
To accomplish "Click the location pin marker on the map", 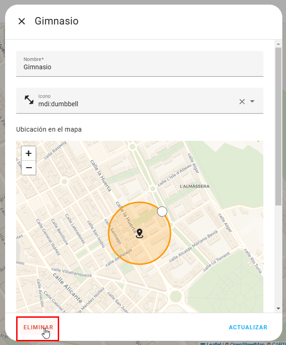I will (x=140, y=234).
